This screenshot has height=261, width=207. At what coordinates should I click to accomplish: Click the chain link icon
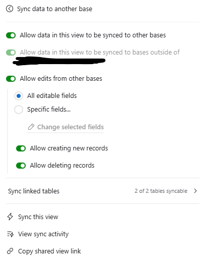pyautogui.click(x=10, y=251)
